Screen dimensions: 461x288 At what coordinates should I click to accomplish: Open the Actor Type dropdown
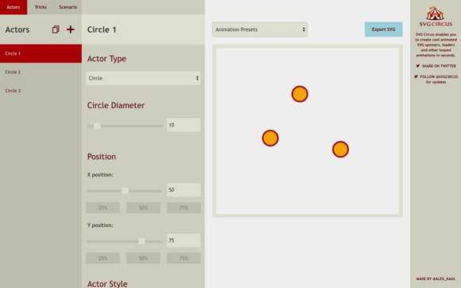143,78
